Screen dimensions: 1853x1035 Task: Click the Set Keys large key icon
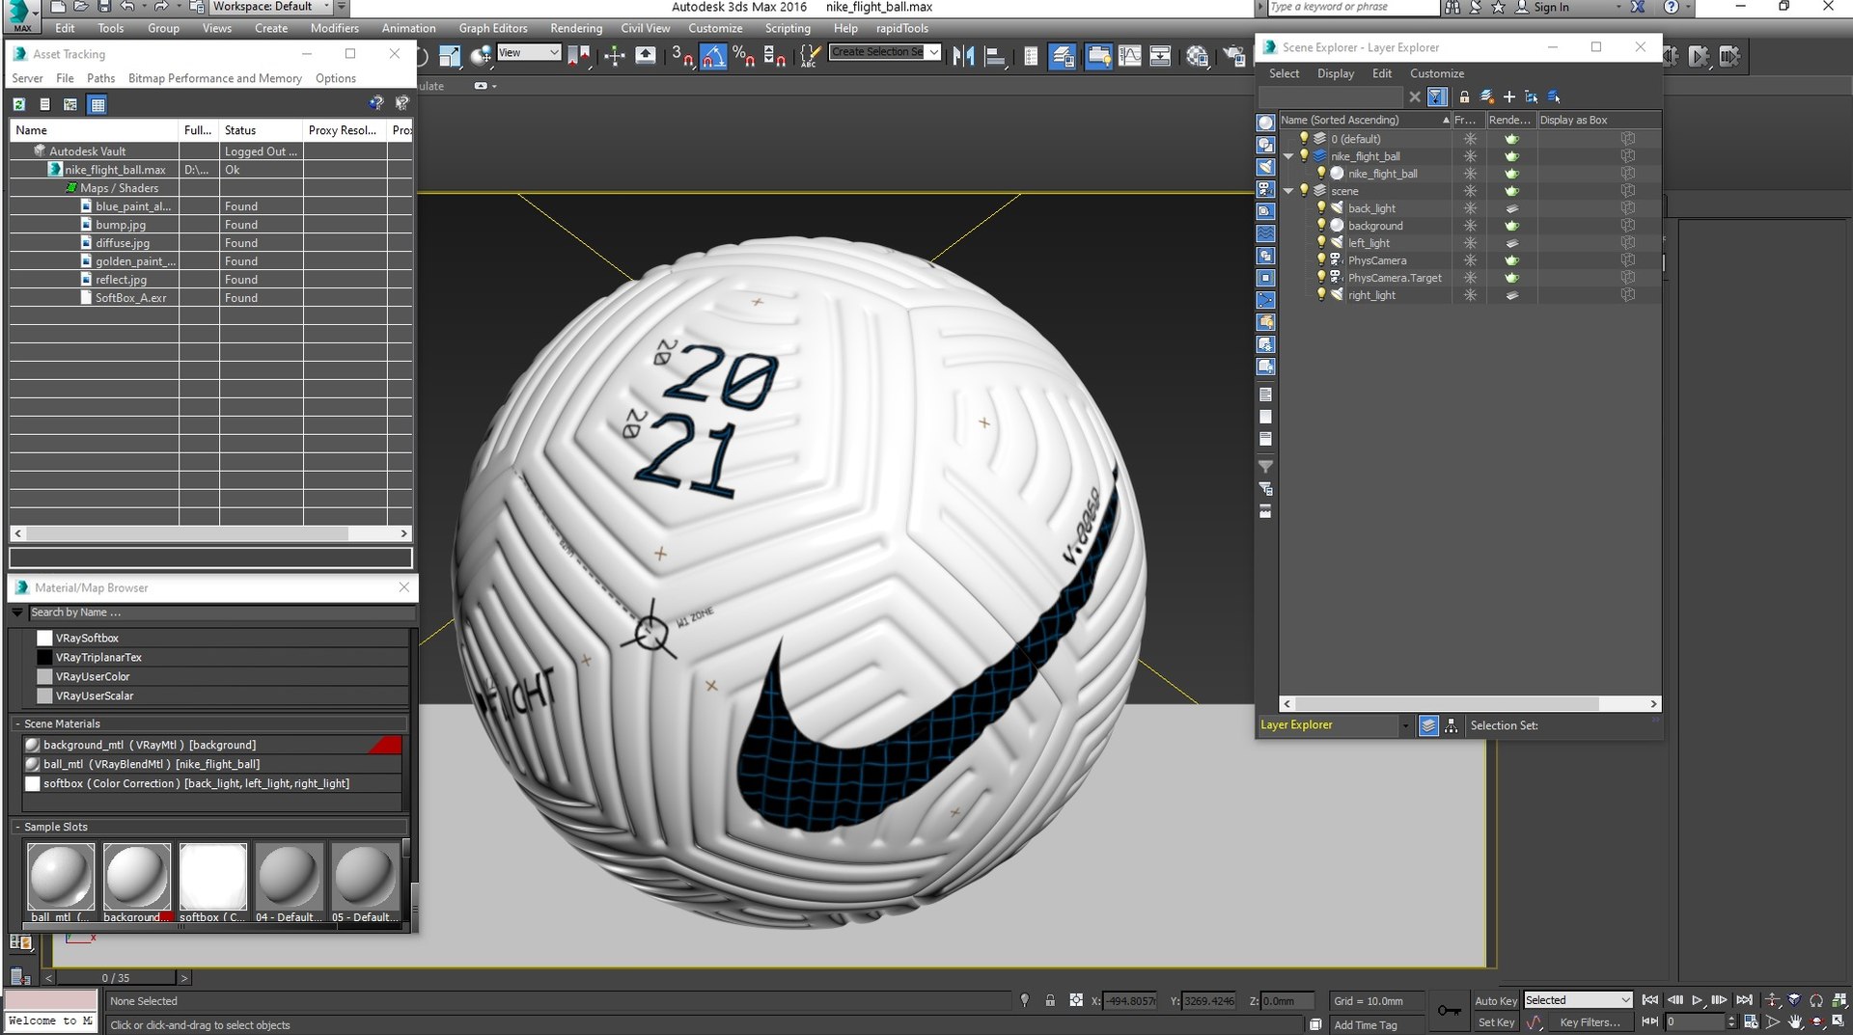[x=1449, y=1010]
